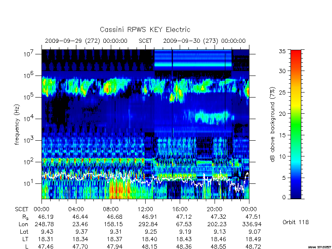Image resolution: width=332 pixels, height=249 pixels.
Task: Click the Lon value '292.84'
Action: [148, 224]
